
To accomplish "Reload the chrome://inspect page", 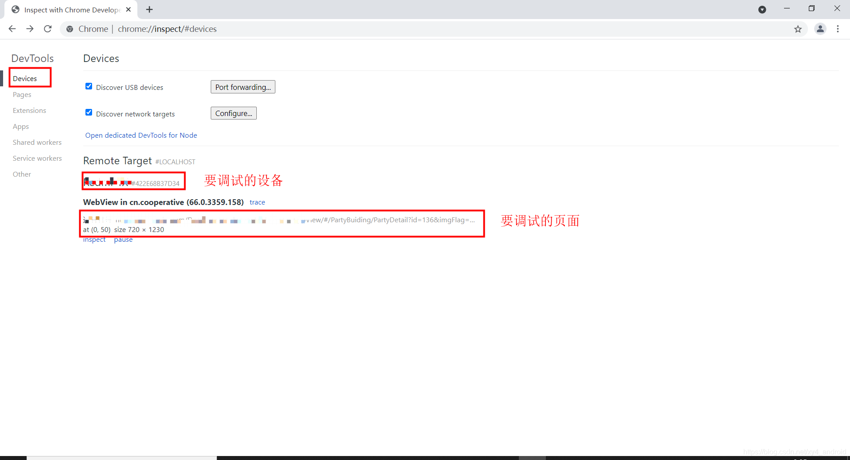I will pos(47,29).
